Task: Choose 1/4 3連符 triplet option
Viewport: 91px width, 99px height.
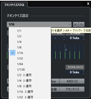Action: (x=30, y=81)
